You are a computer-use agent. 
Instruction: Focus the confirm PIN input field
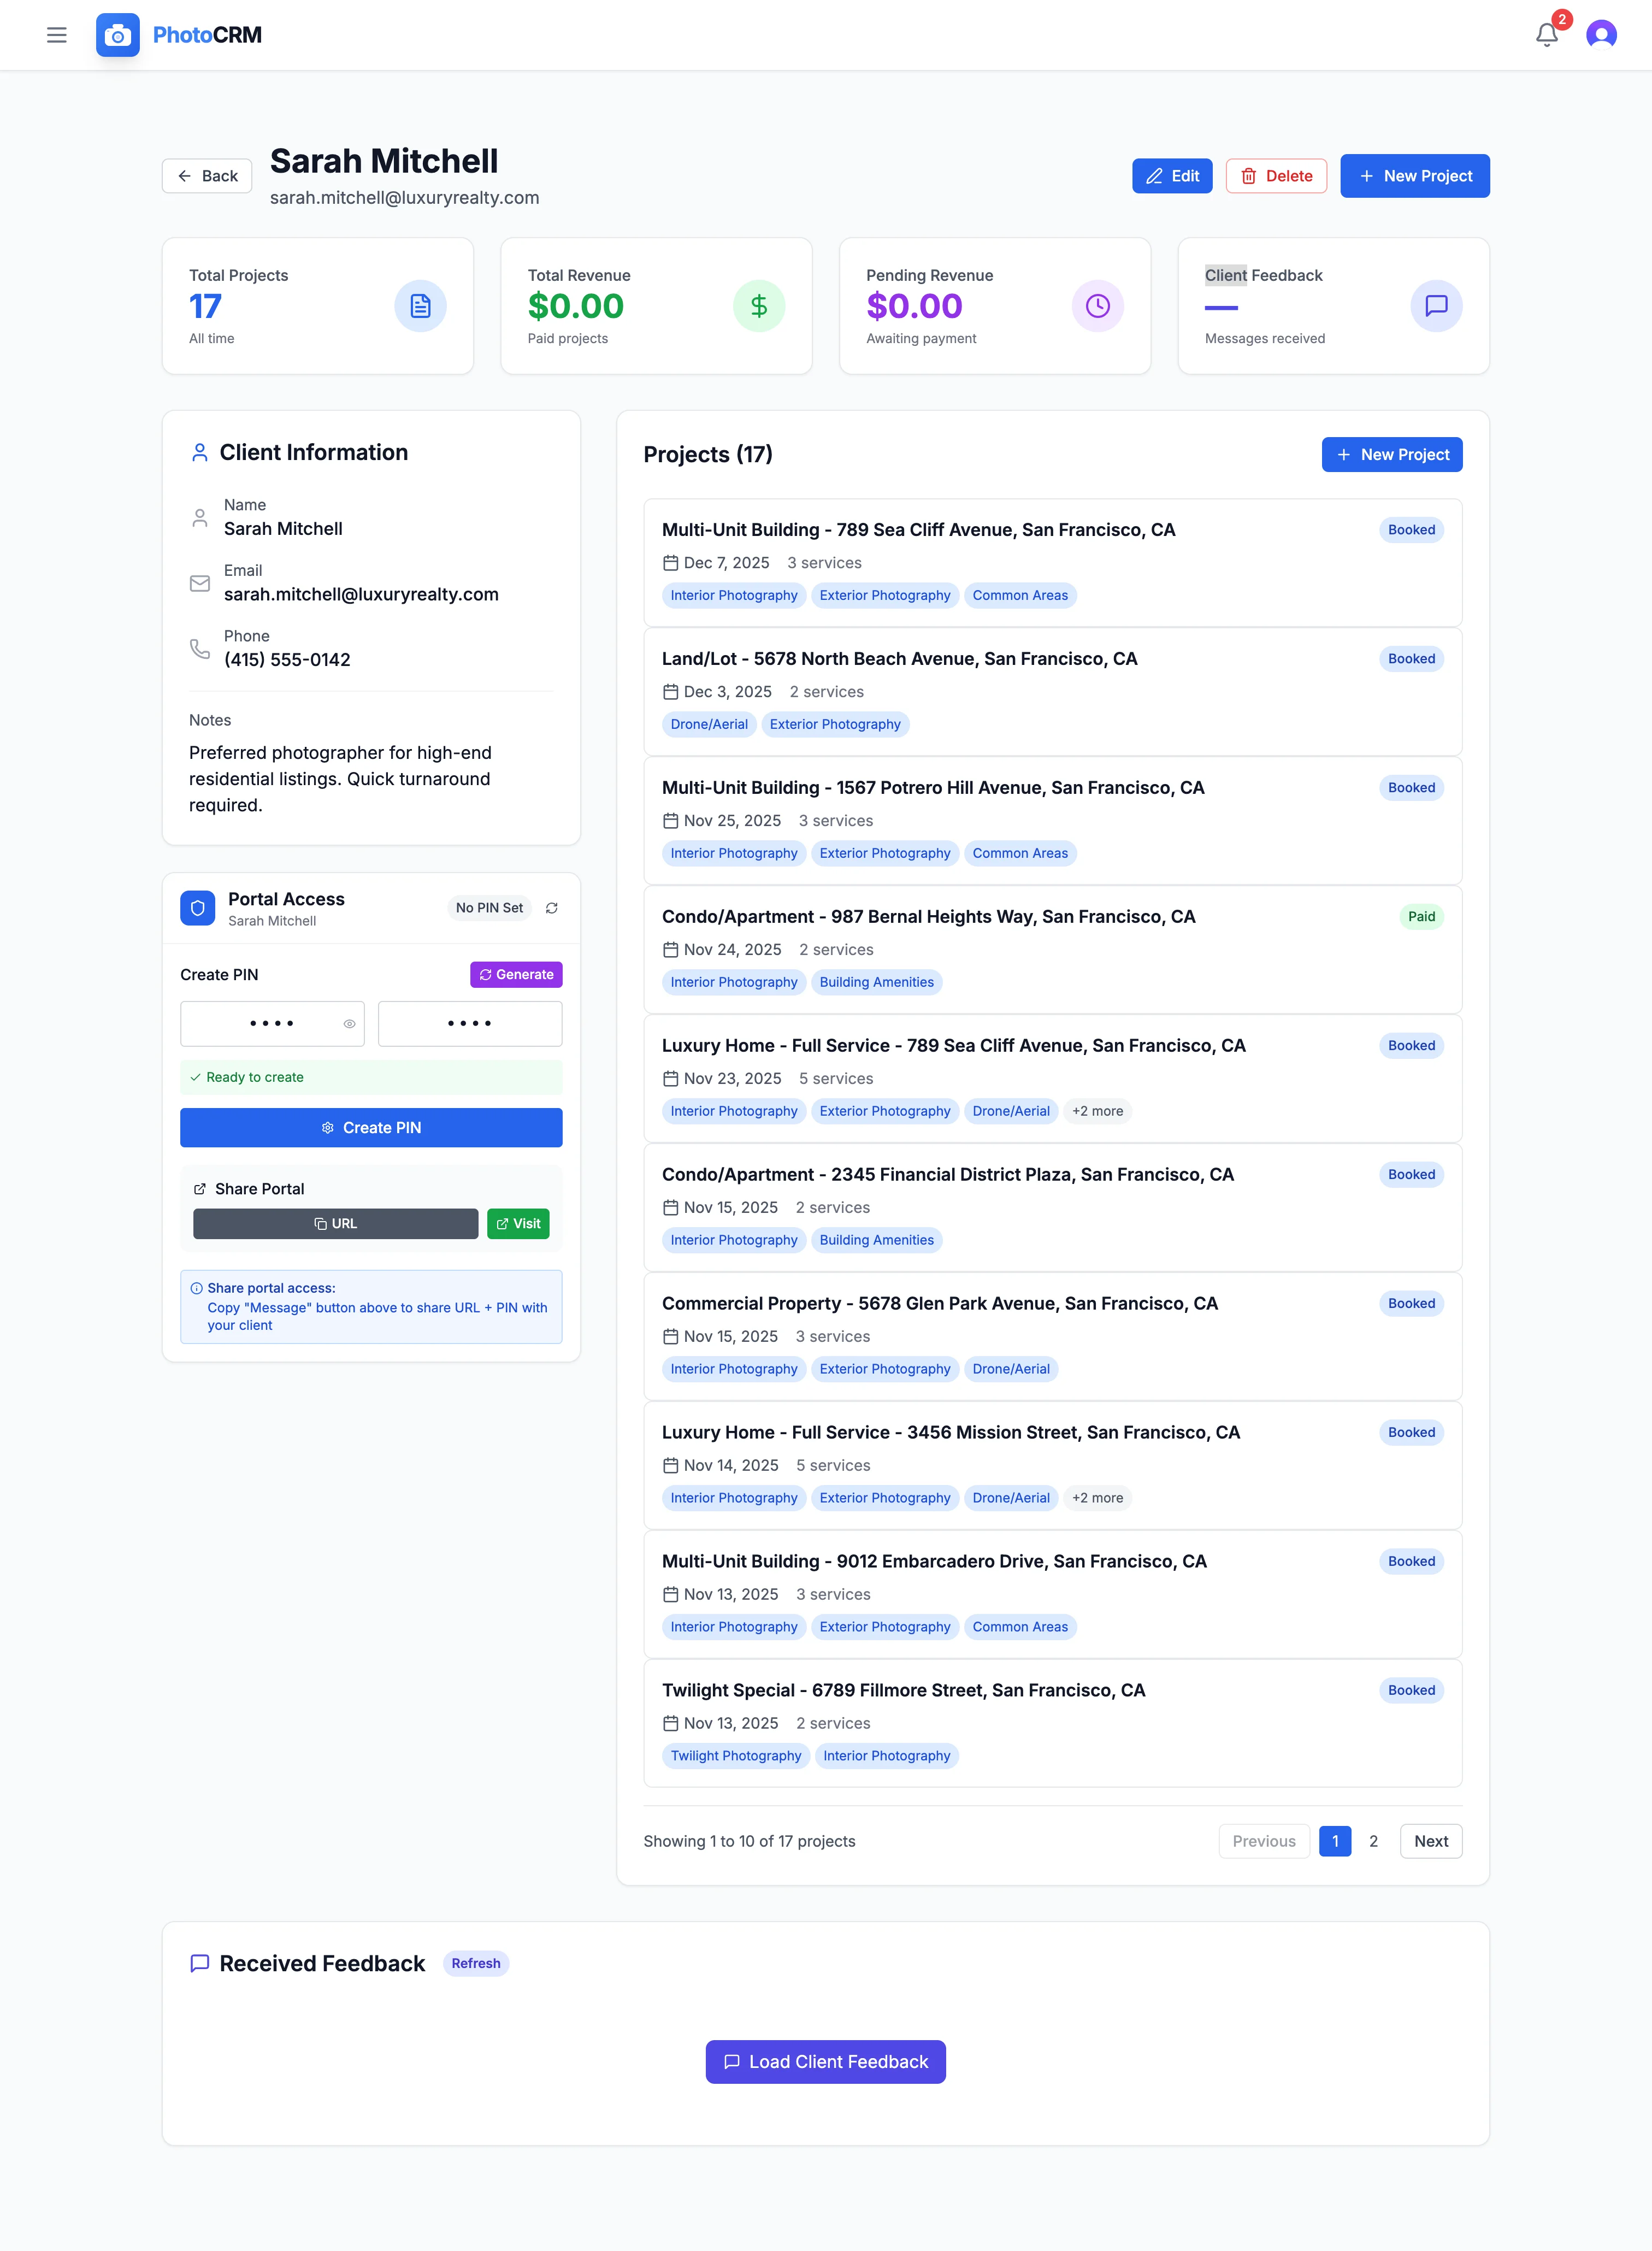470,1024
